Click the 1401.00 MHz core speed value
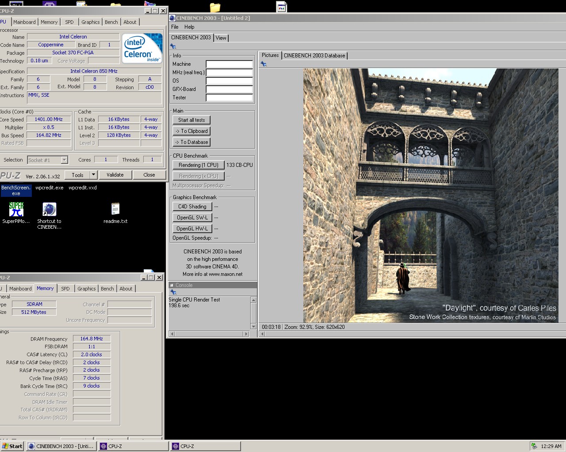Image resolution: width=566 pixels, height=452 pixels. 49,119
